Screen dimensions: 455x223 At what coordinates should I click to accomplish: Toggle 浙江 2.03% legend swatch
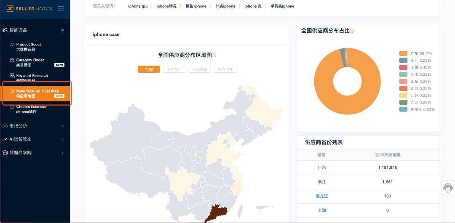click(403, 61)
